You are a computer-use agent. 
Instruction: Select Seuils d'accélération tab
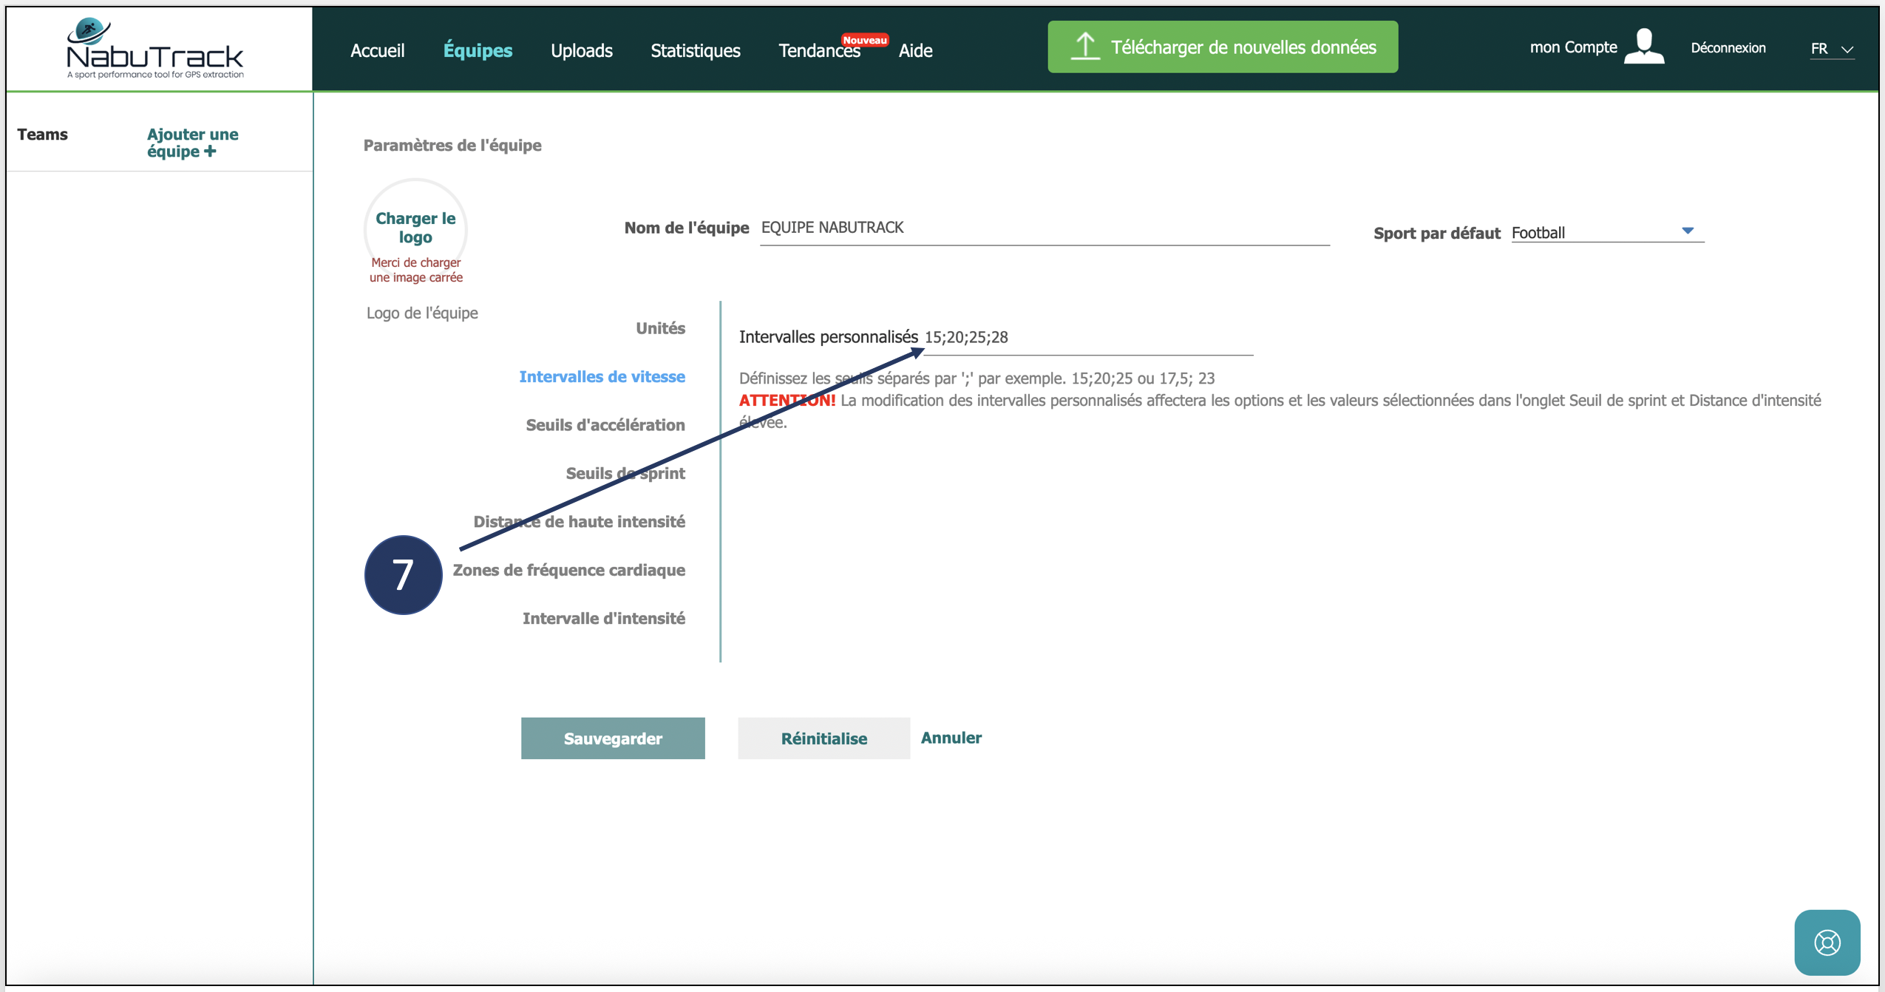click(605, 425)
